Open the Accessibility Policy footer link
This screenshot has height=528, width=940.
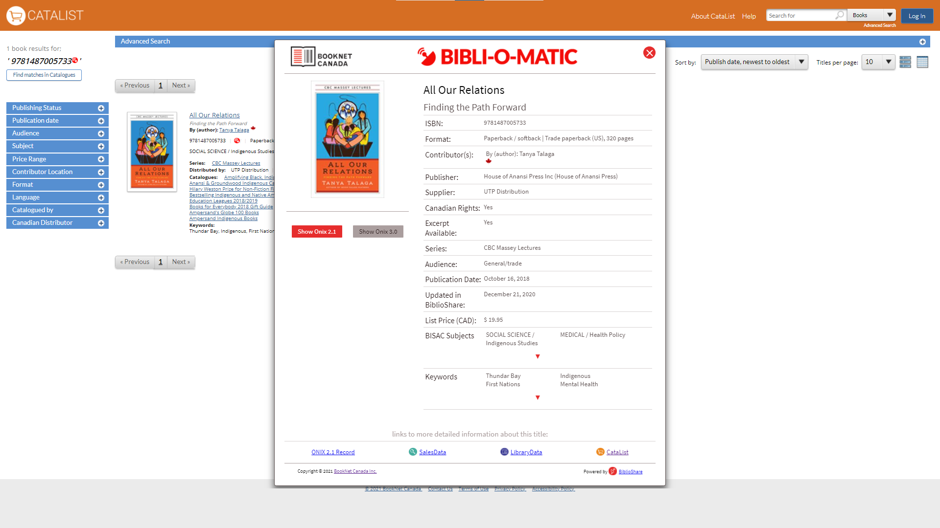pyautogui.click(x=553, y=489)
